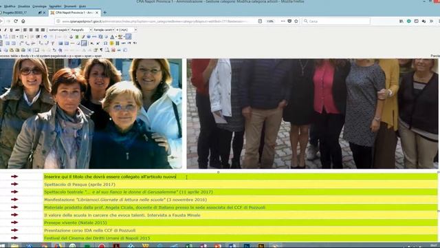Click the horizontal rule icon in the editor
Screen dimensions: 440x248
tap(72, 43)
